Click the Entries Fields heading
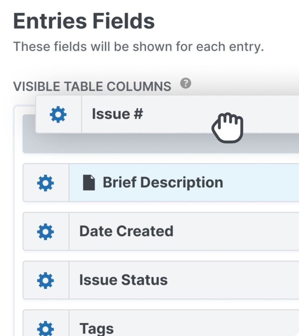This screenshot has height=336, width=299. coord(84,21)
